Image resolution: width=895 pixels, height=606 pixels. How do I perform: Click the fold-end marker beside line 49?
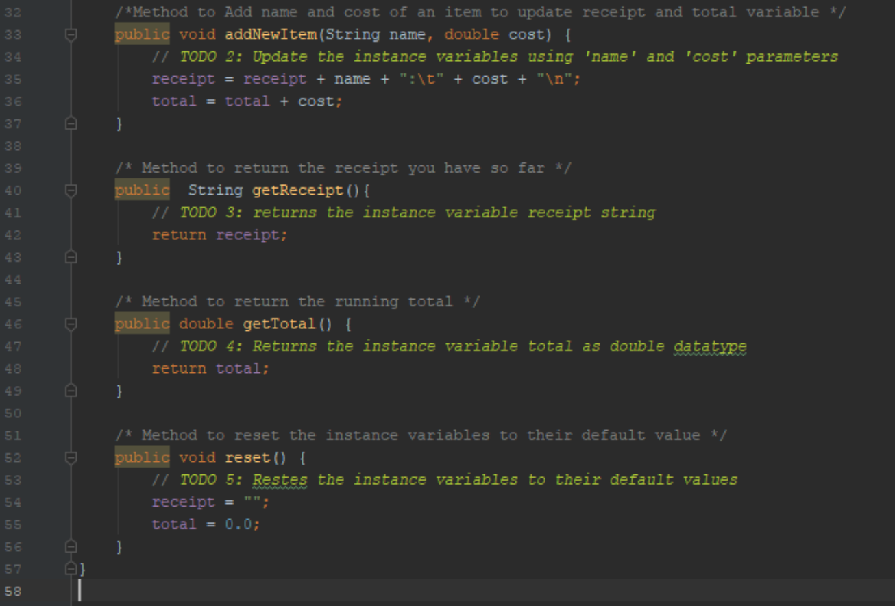71,390
